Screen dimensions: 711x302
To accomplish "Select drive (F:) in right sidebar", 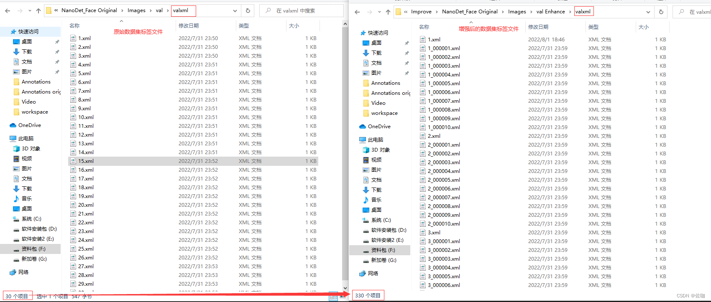I will click(379, 250).
